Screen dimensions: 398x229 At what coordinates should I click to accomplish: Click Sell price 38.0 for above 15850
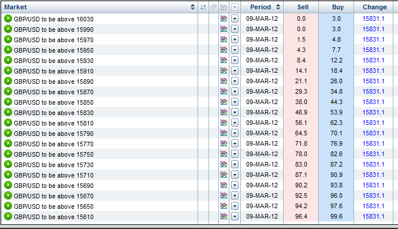[301, 102]
